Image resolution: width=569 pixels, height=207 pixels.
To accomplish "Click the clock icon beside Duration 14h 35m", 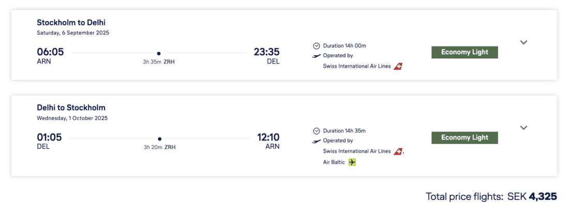I will [317, 131].
